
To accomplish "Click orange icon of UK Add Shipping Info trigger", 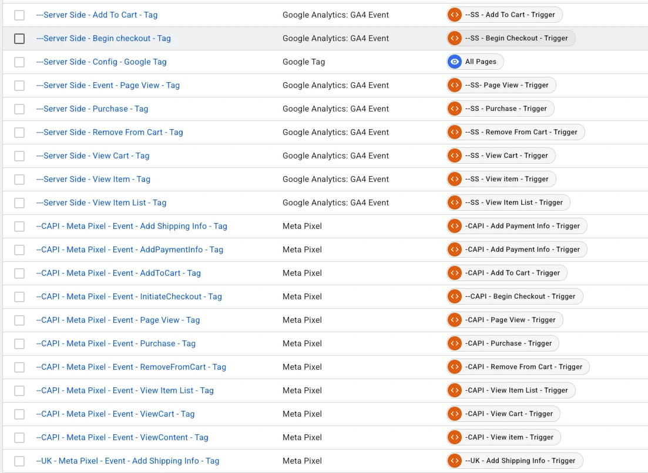I will click(x=455, y=461).
